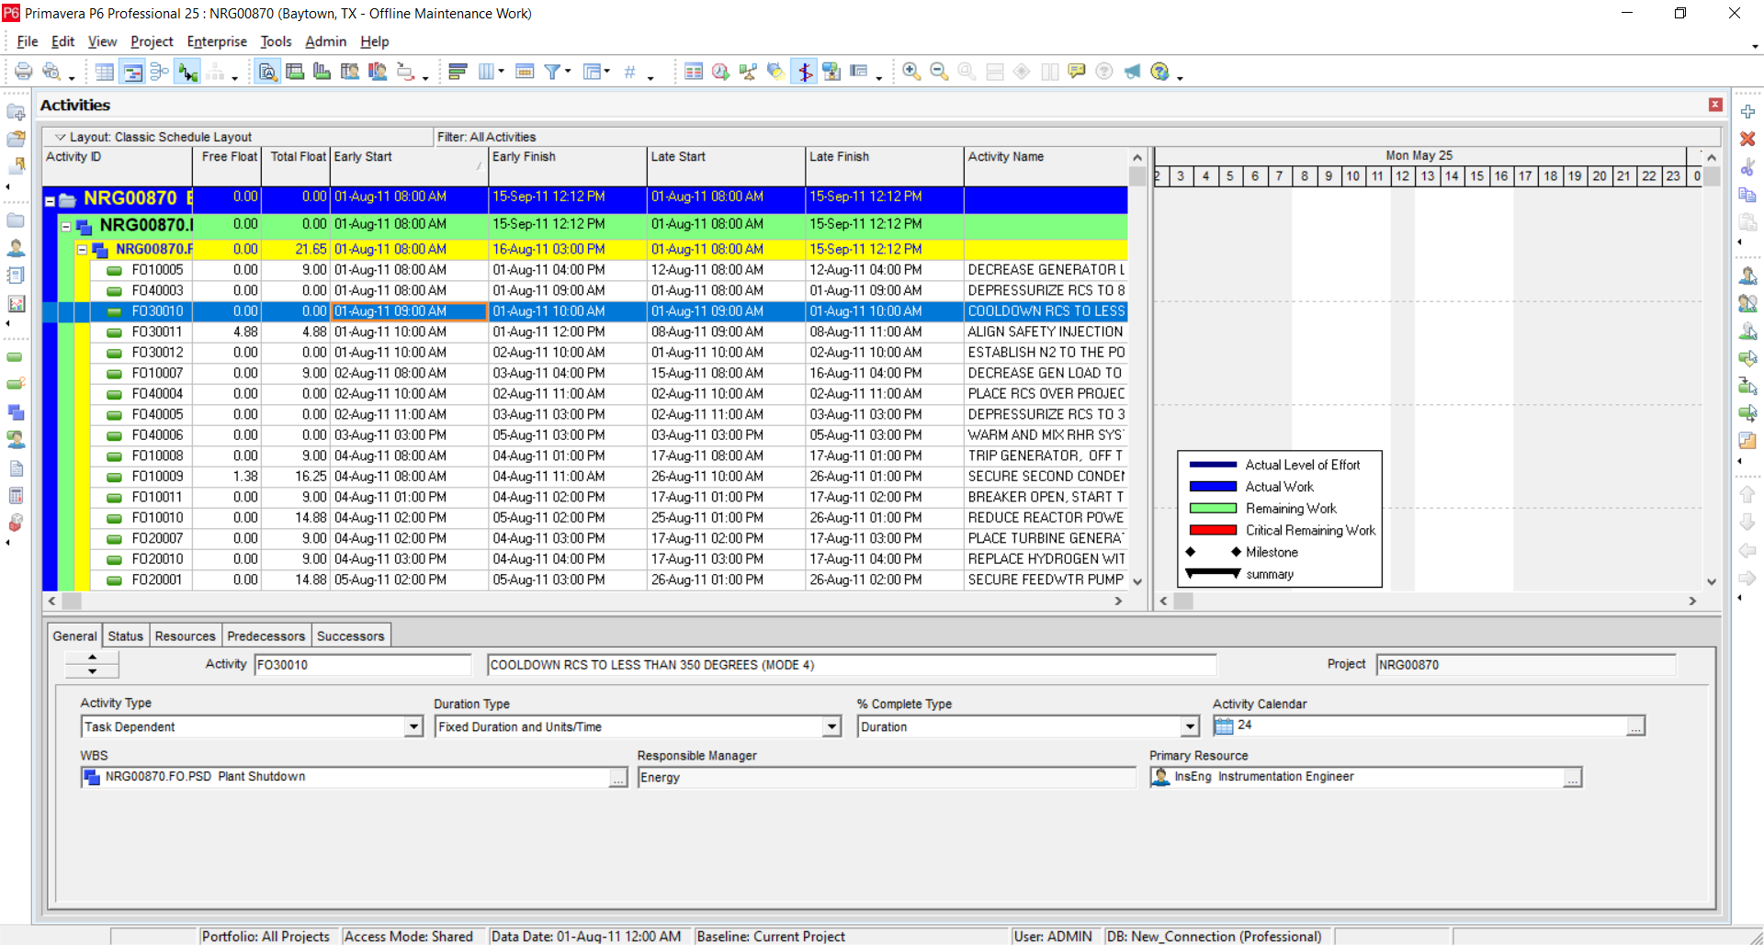The width and height of the screenshot is (1764, 945).
Task: Open the Activity Type dropdown
Action: (x=413, y=726)
